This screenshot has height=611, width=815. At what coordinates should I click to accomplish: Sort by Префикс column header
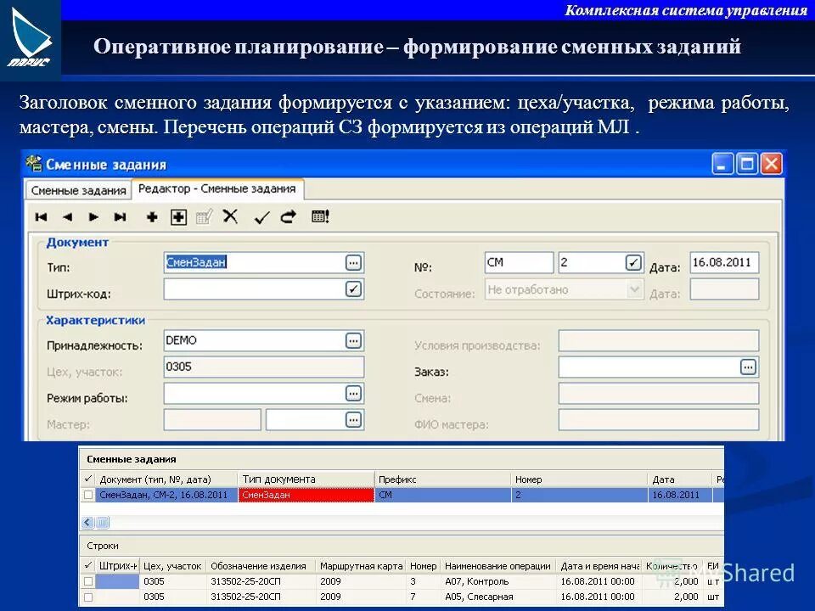click(443, 479)
